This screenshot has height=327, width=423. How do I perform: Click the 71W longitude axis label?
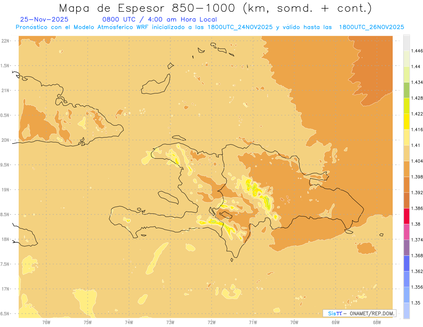tap(253, 322)
